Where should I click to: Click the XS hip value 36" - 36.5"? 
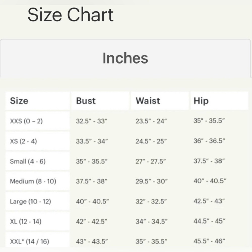coord(209,141)
